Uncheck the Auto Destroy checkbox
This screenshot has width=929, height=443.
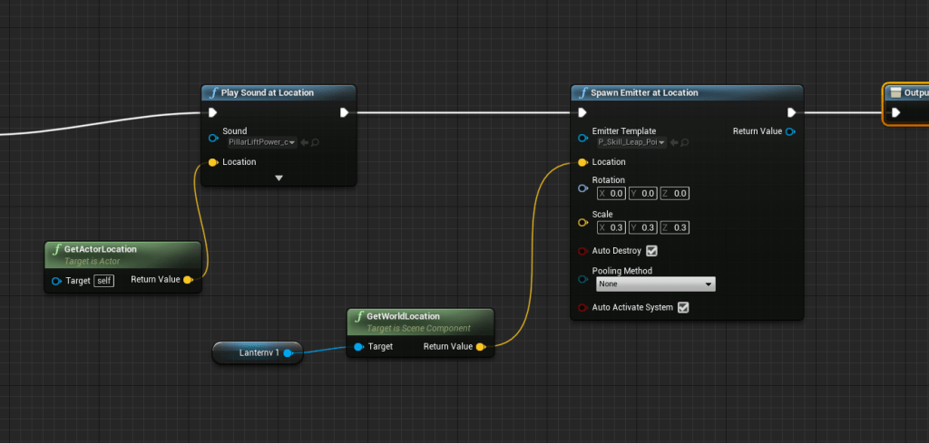[x=651, y=251]
